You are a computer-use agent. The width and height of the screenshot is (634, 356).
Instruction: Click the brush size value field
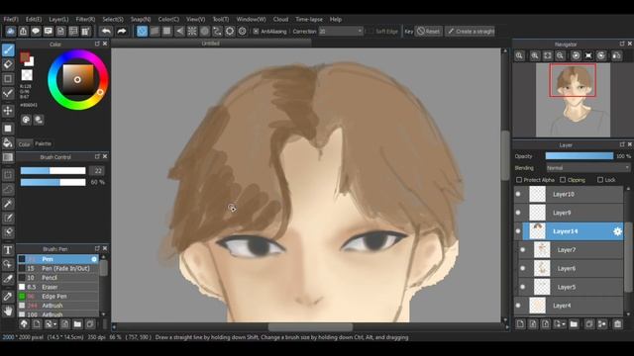[97, 171]
